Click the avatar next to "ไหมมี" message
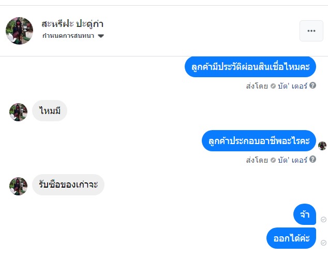 click(18, 112)
